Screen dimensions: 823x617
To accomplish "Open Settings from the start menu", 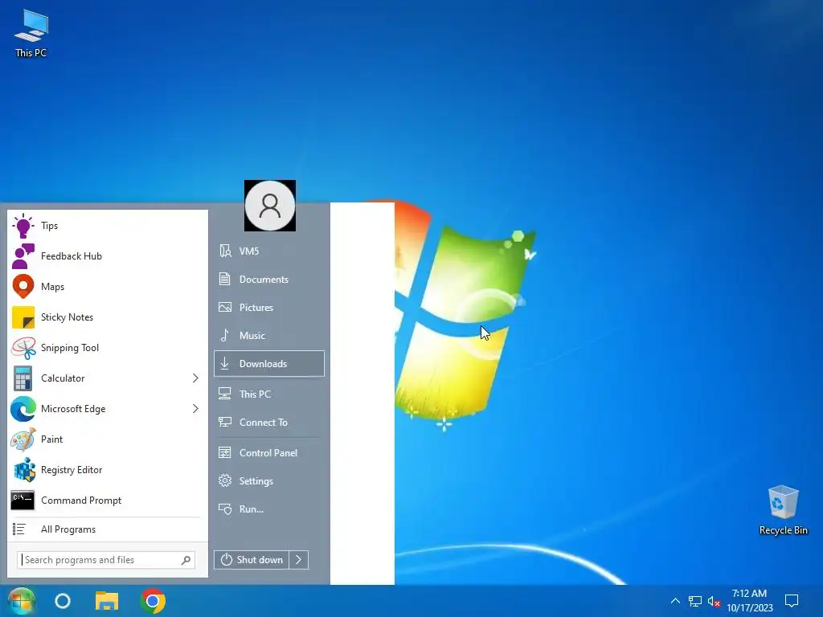I will pyautogui.click(x=269, y=480).
